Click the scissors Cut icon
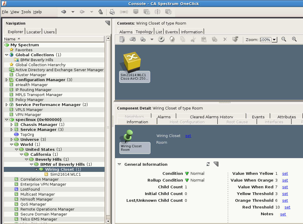This screenshot has height=224, width=303. coord(193,39)
